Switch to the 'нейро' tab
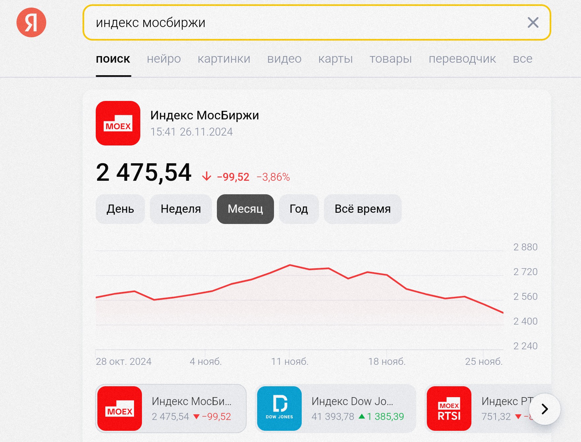 (x=164, y=59)
